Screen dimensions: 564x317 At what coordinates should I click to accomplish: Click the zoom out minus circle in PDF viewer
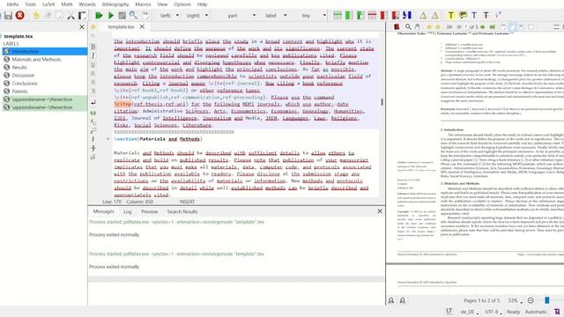tap(531, 300)
